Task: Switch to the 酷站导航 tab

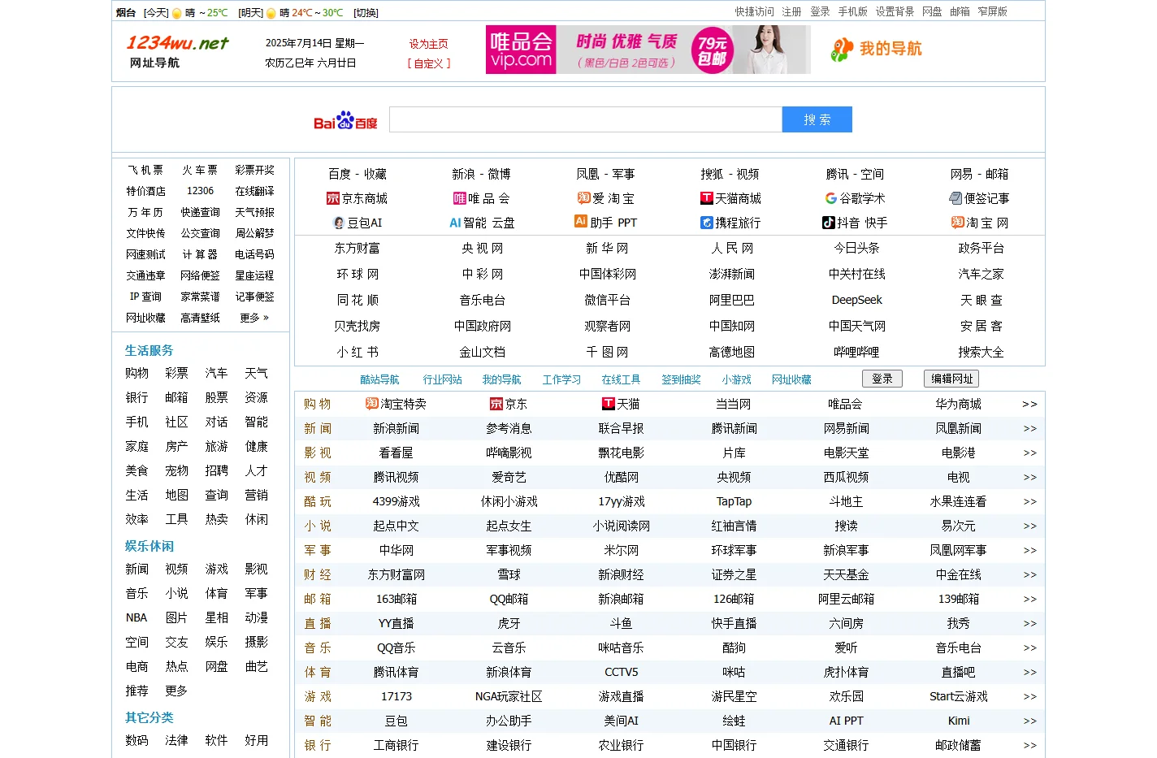Action: tap(379, 379)
